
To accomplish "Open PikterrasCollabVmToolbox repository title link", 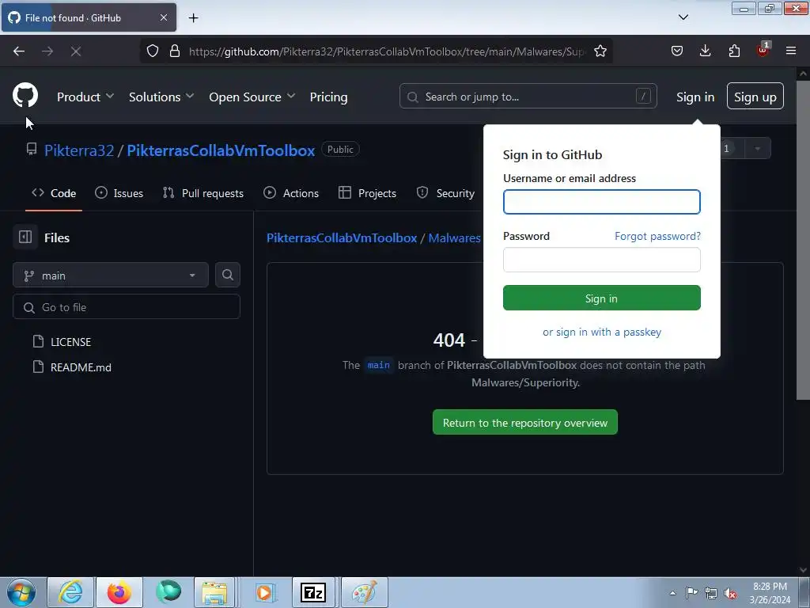I will tap(221, 150).
